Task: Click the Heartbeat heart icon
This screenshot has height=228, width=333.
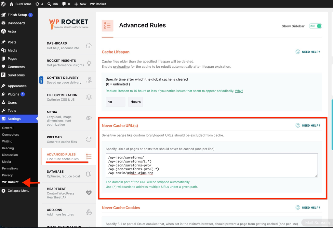Action: pos(89,193)
